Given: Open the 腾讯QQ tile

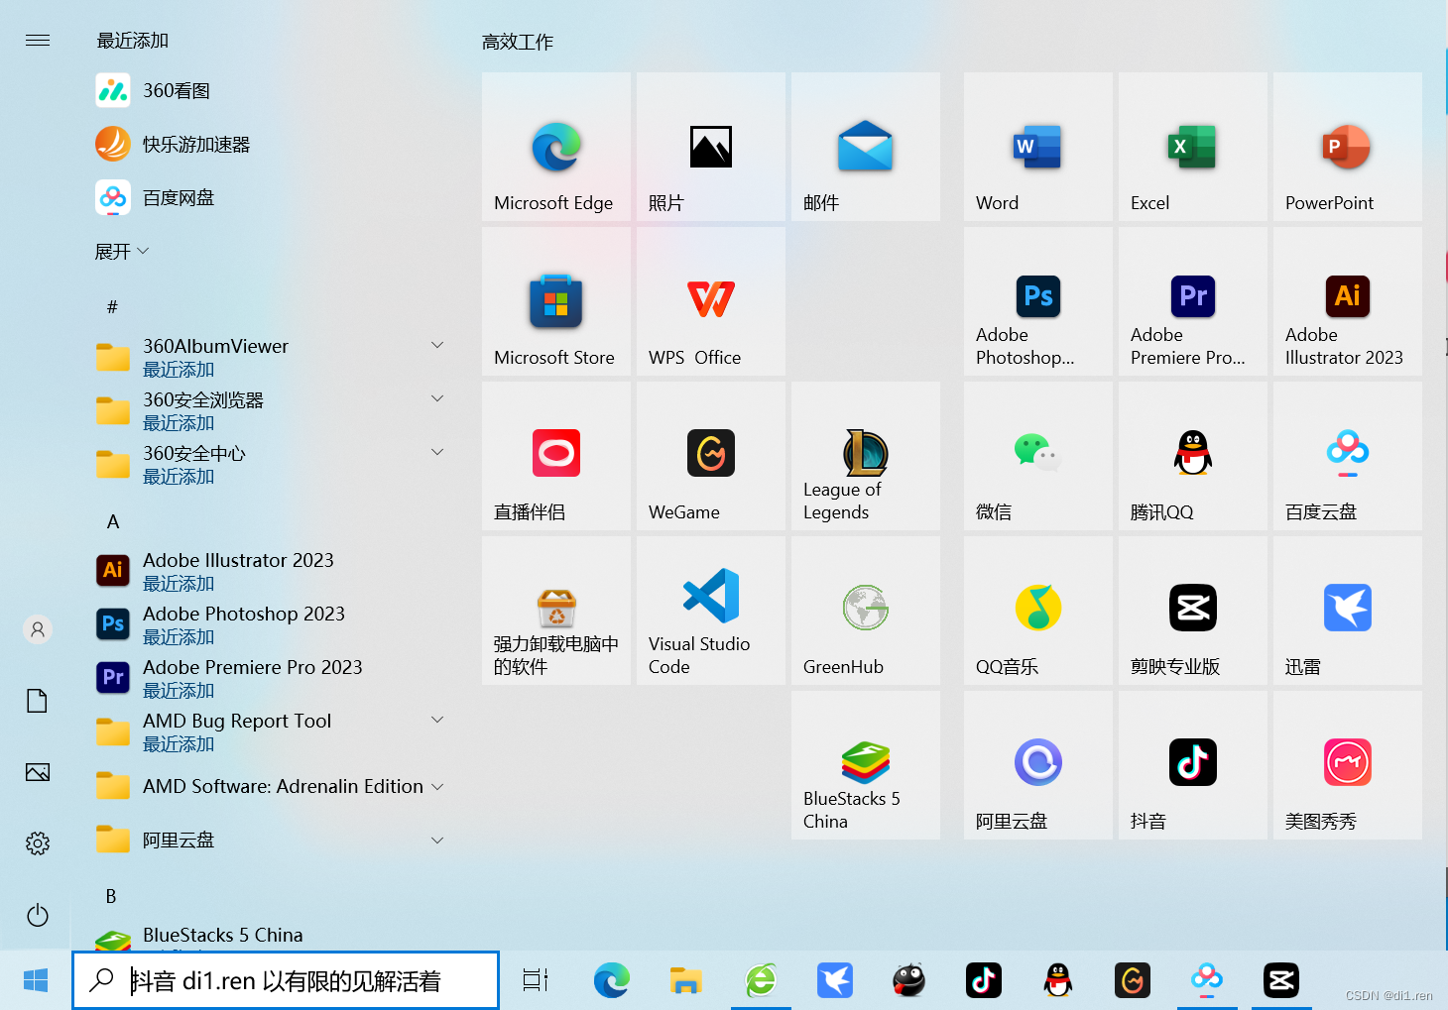Looking at the screenshot, I should click(x=1193, y=456).
